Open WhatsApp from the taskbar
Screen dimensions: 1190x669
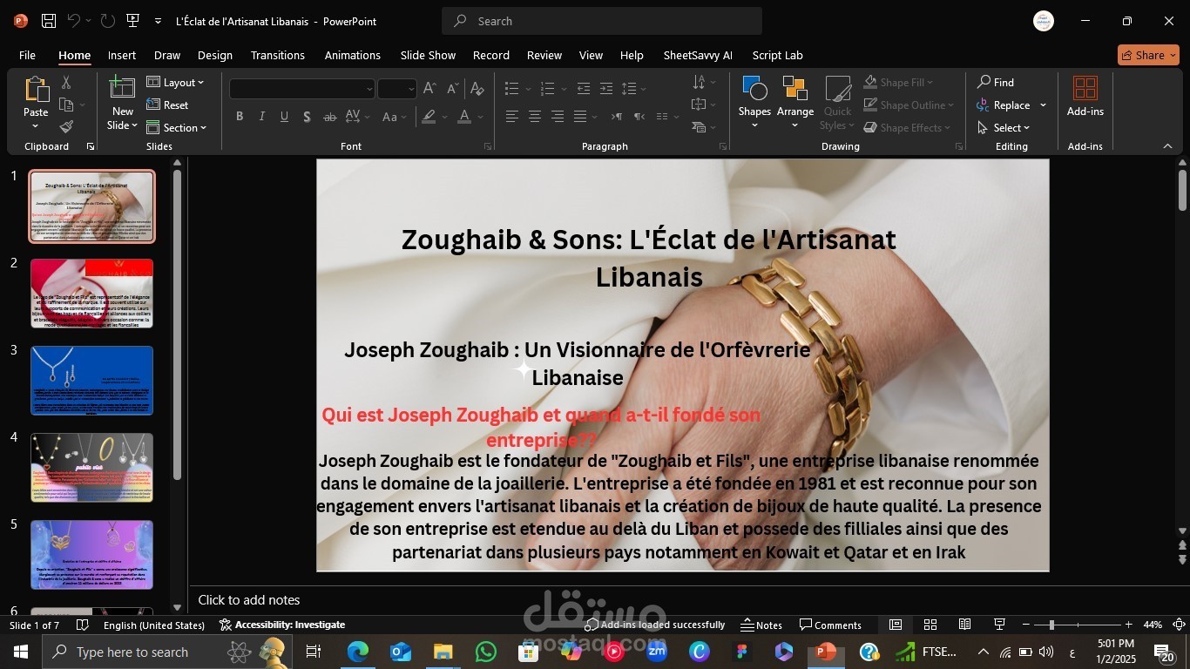(486, 652)
